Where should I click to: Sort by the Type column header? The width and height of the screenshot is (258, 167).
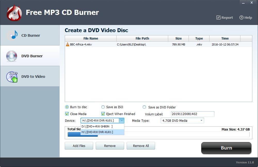pyautogui.click(x=199, y=39)
